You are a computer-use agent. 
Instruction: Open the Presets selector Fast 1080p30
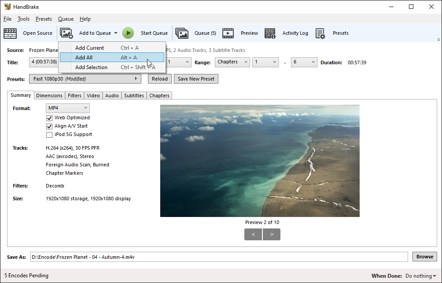click(x=85, y=79)
